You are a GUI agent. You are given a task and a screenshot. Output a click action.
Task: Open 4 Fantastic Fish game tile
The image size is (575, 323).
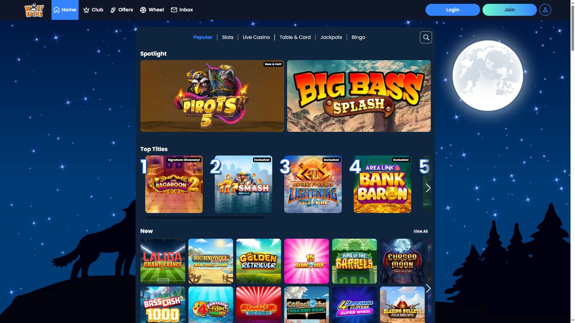[211, 305]
